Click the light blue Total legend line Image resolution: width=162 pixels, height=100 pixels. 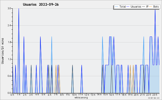click(x=116, y=6)
